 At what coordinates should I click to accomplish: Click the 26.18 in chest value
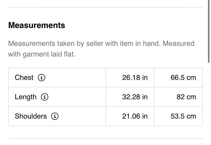[135, 78]
